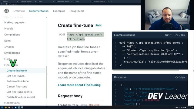The width and height of the screenshot is (194, 109).
Task: Click the created_at value 1614807352
Action: coord(152,100)
